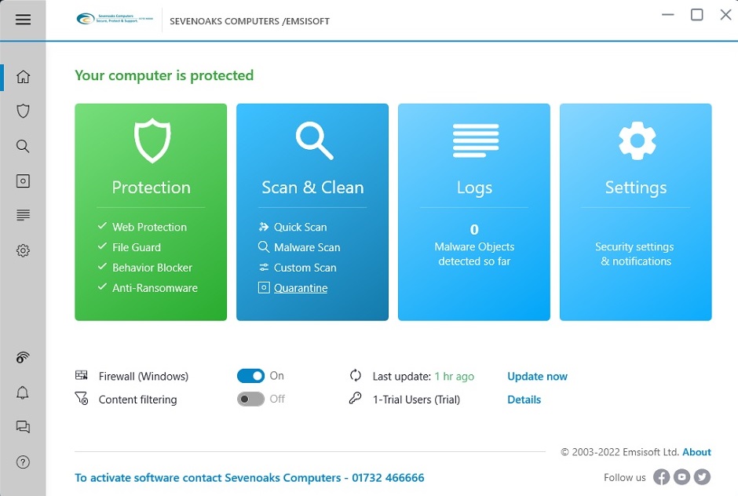Open Emsisoft YouTube channel
738x496 pixels.
tap(681, 477)
